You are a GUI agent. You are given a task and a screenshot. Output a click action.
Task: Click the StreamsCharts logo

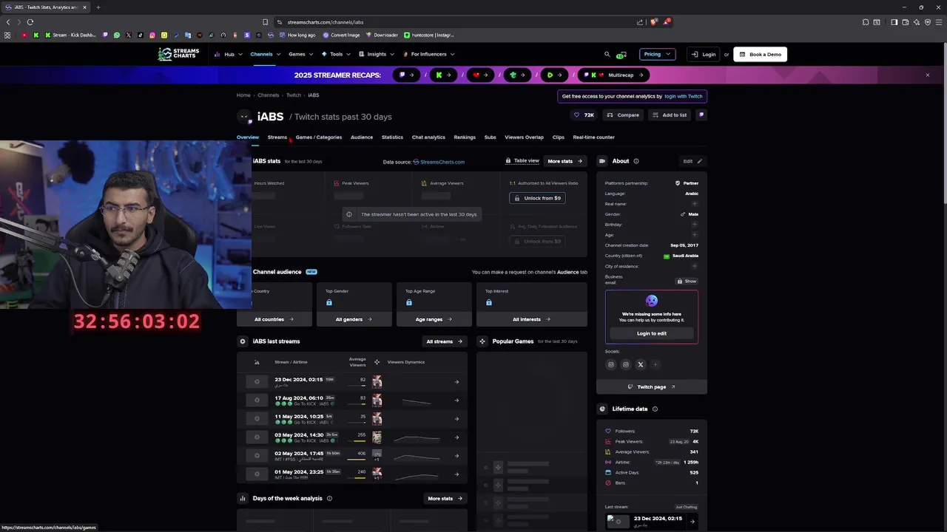coord(178,54)
